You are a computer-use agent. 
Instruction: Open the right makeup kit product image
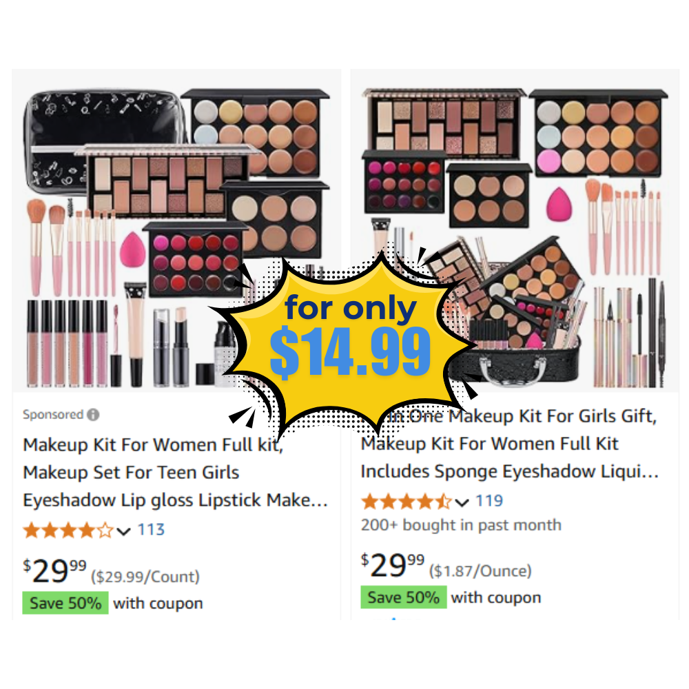pos(515,230)
